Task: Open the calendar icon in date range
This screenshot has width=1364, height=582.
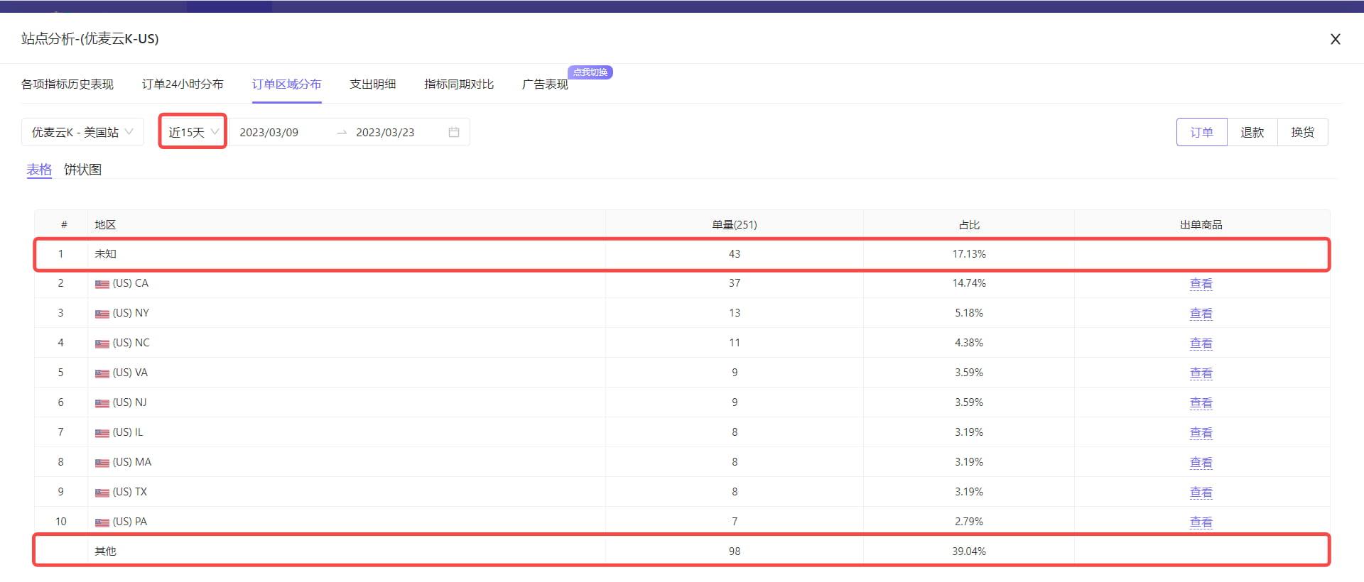Action: (x=454, y=132)
